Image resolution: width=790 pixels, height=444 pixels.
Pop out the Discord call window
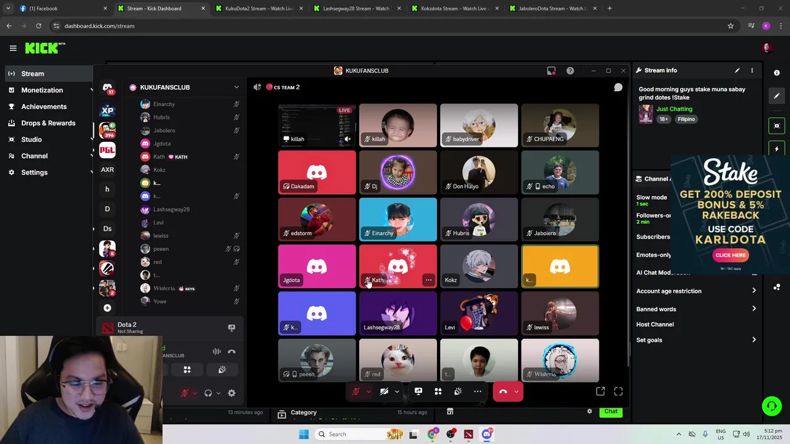pyautogui.click(x=600, y=392)
